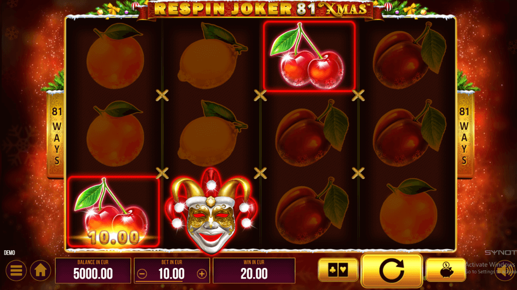Click the right 81 WAYS banner

point(465,135)
